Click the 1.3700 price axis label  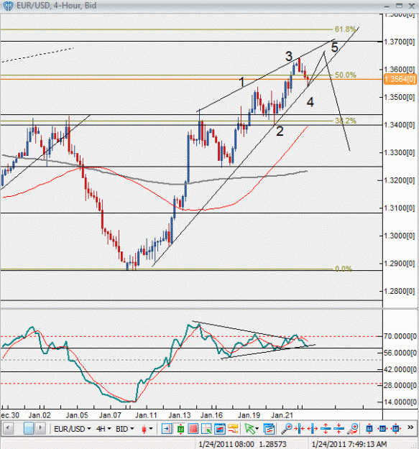pyautogui.click(x=399, y=42)
